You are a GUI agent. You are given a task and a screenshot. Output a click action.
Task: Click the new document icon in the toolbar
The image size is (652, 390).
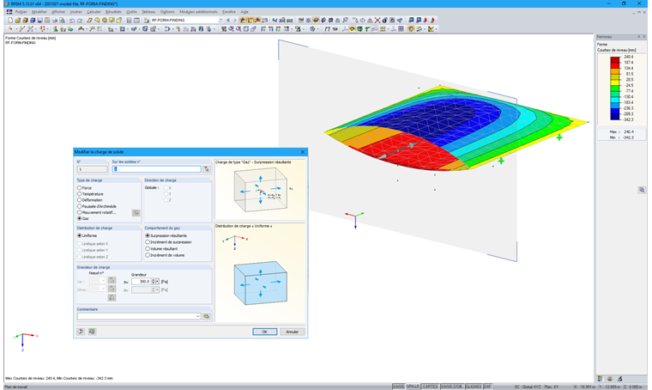click(10, 20)
